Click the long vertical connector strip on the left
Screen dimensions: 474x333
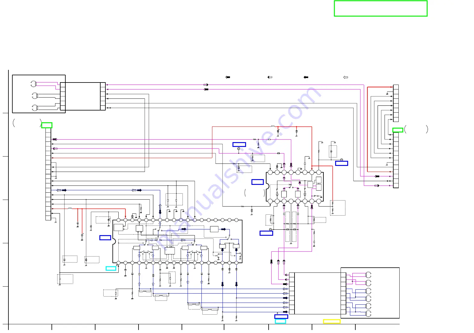click(x=48, y=174)
